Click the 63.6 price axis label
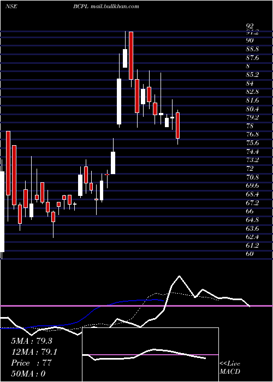Screen dimensions: 273x382 pyautogui.click(x=252, y=228)
